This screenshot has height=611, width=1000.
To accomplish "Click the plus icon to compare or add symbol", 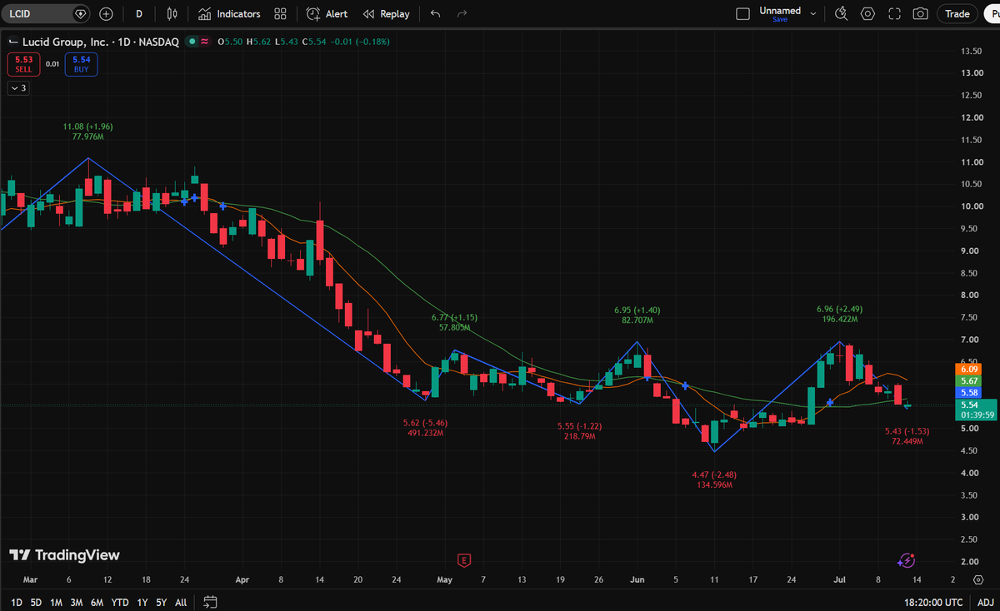I will tap(106, 13).
